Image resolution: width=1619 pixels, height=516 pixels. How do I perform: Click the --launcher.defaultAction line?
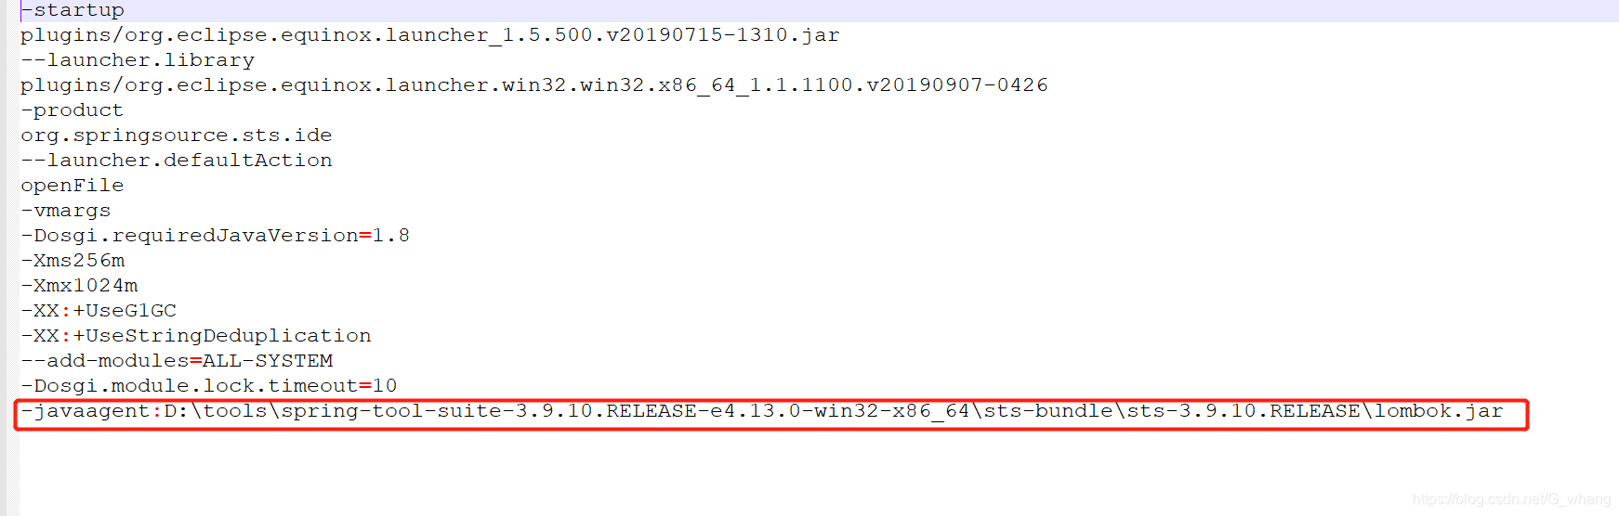point(176,161)
